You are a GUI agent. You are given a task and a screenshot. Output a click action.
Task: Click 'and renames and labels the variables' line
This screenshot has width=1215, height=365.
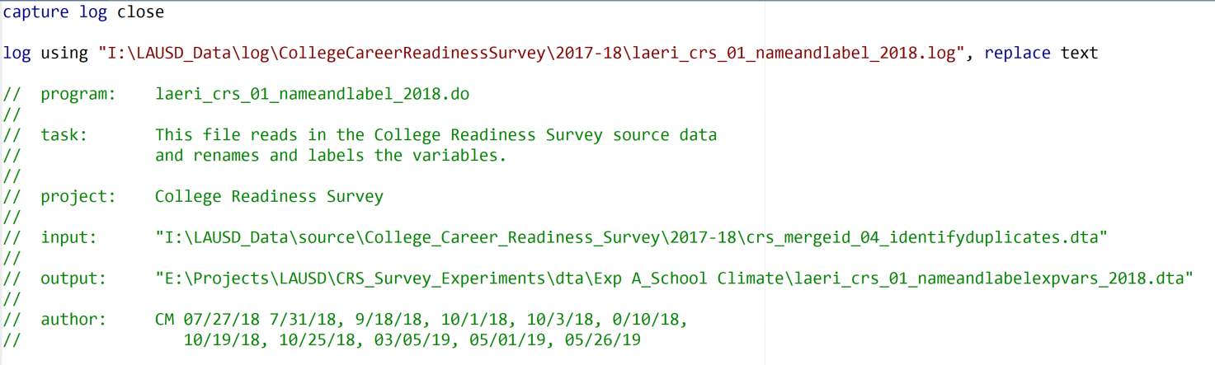pyautogui.click(x=330, y=156)
